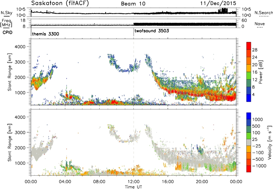273x189 pixels.
Task: Select the bright blue bottom Power colorbar segment
Action: (x=249, y=98)
